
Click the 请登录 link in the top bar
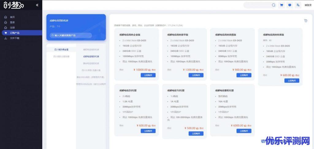[308, 5]
